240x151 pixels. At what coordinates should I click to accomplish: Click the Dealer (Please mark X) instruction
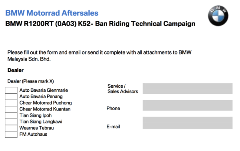[x=31, y=81]
